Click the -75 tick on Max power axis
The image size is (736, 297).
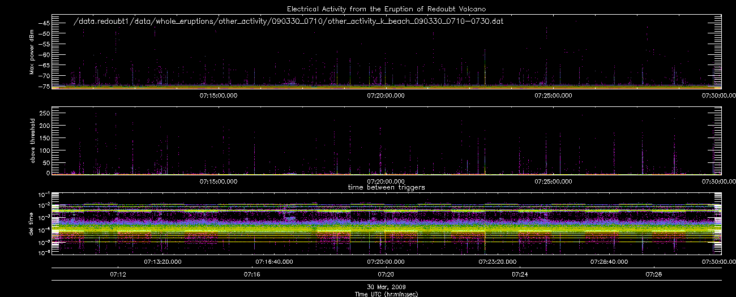44,86
